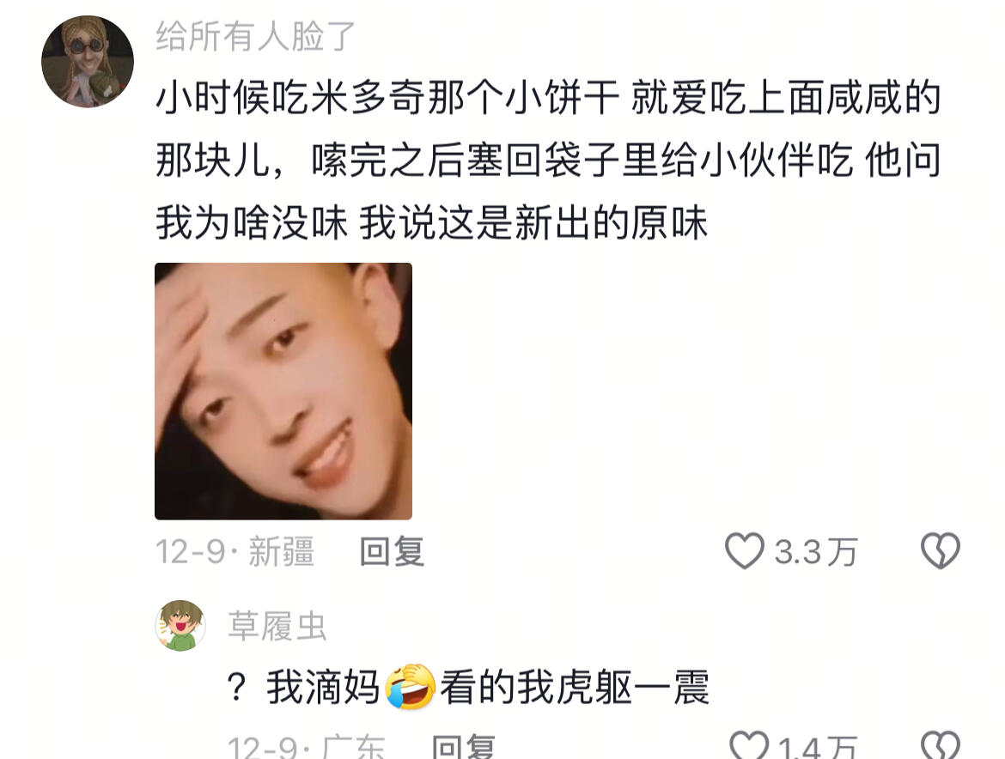The width and height of the screenshot is (1005, 759).
Task: Tap the laughing-crying emoji in the reply
Action: click(411, 687)
